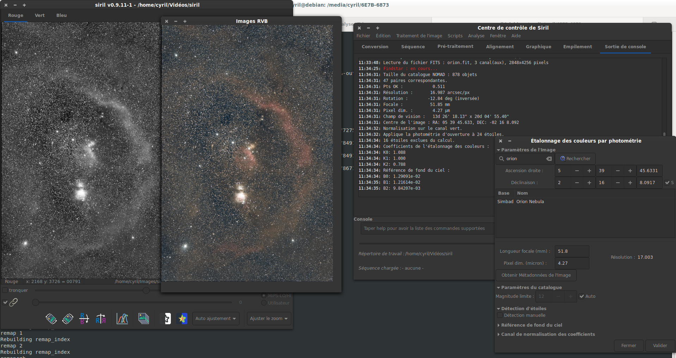The width and height of the screenshot is (676, 358).
Task: Click the Nom column header
Action: (522, 193)
